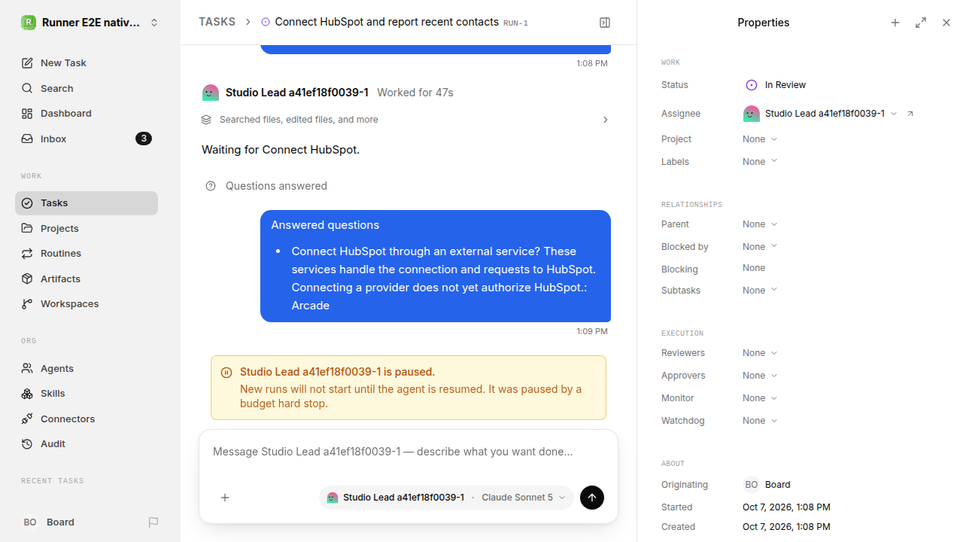This screenshot has width=963, height=542.
Task: Open the Assignee dropdown
Action: click(820, 114)
